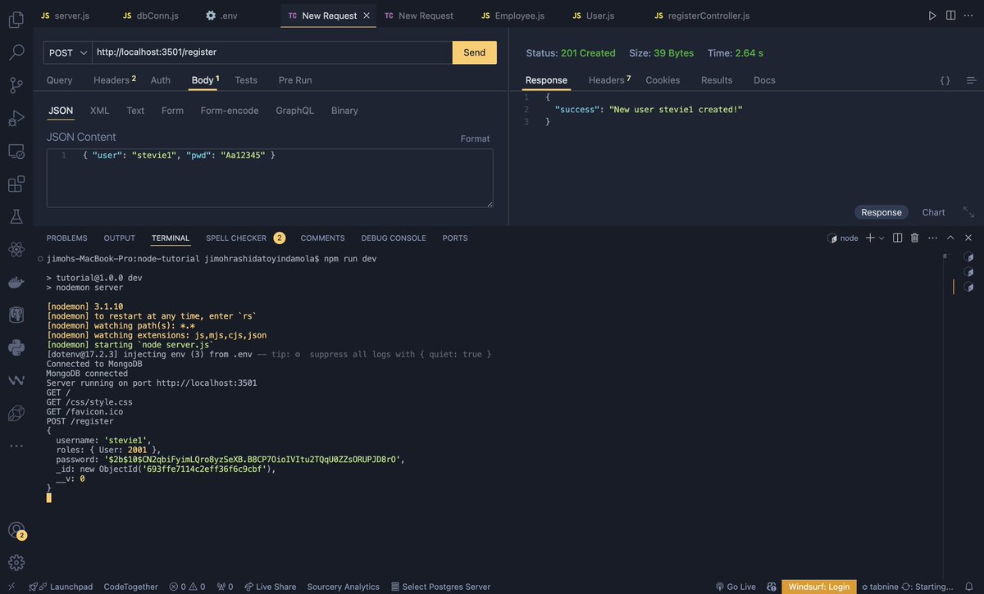The image size is (984, 594).
Task: Toggle to Chart response view
Action: click(934, 212)
